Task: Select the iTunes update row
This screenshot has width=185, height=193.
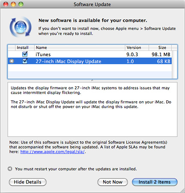Action: (x=90, y=54)
